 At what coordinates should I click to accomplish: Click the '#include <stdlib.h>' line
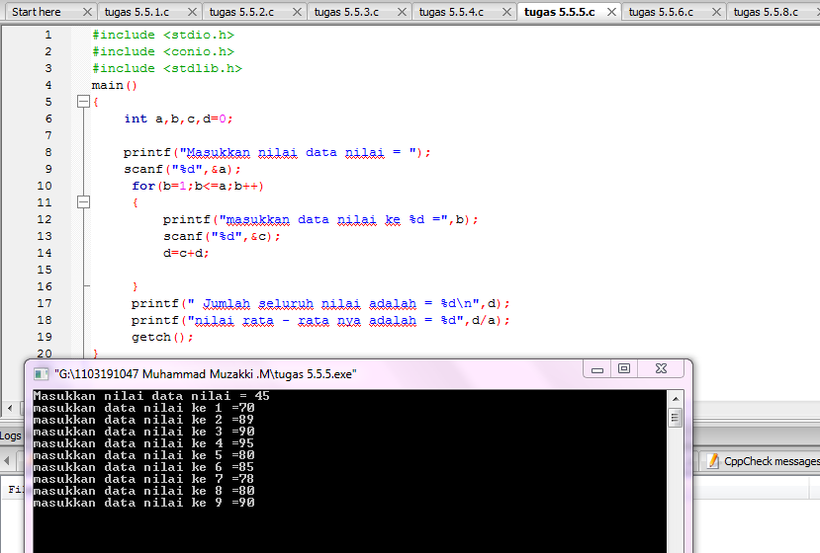[x=167, y=68]
